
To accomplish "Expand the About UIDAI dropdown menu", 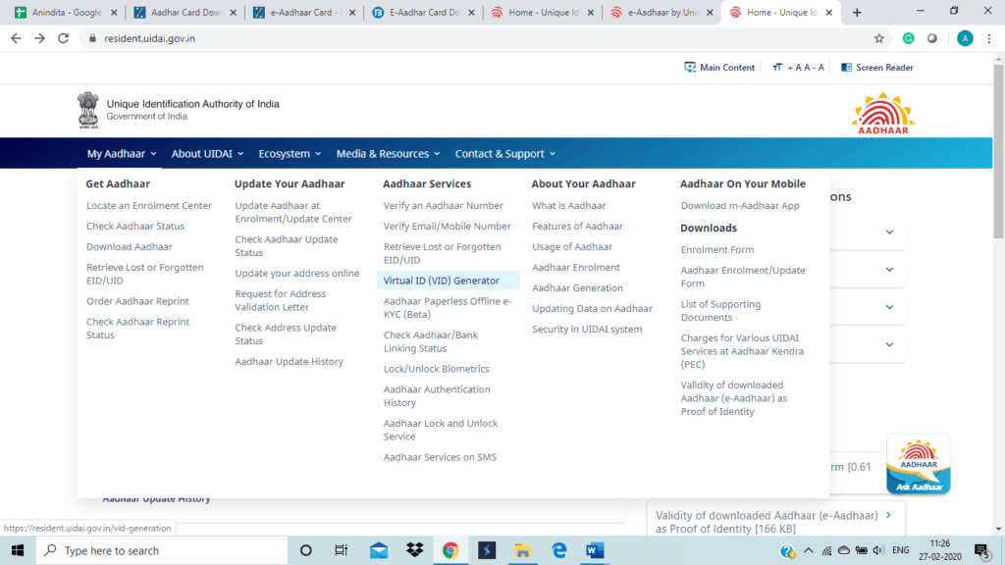I will tap(207, 154).
